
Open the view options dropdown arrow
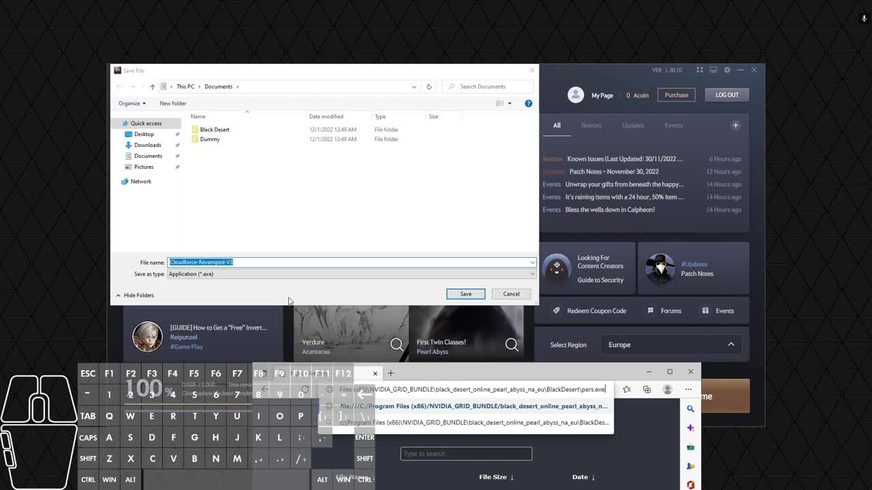coord(510,103)
